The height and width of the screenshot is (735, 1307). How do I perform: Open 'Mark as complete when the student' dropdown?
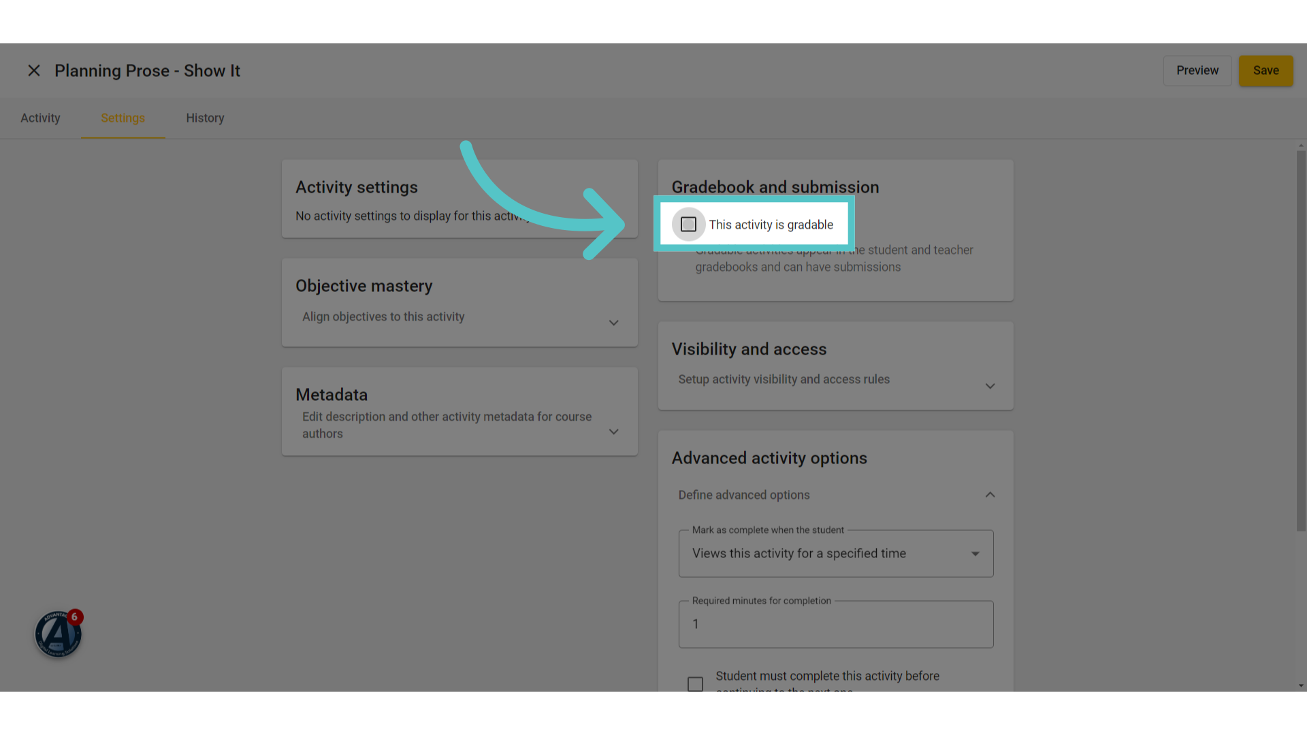point(836,554)
